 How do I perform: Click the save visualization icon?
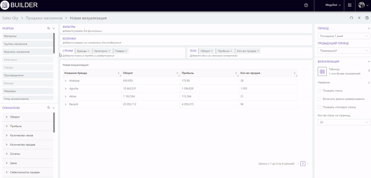tap(367, 18)
